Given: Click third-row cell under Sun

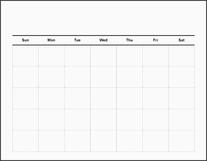Looking at the screenshot, I should 25,98.
